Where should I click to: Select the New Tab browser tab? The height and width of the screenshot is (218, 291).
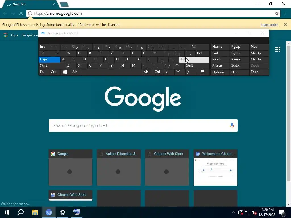click(31, 4)
